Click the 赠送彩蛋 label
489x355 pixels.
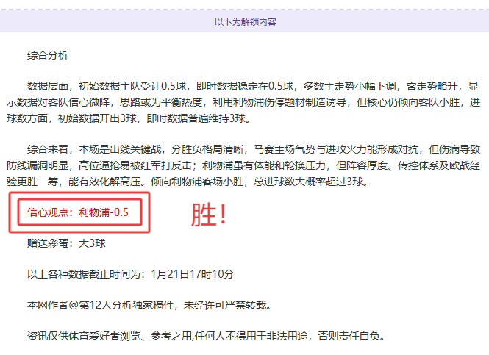click(x=49, y=243)
